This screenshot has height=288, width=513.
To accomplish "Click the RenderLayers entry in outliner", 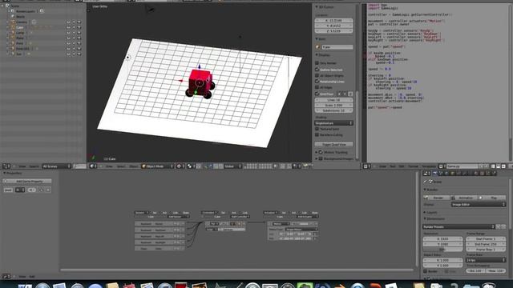I will coord(25,11).
